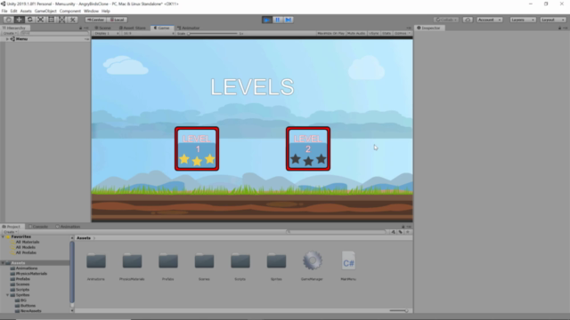Click the Project search by label icon

400,232
